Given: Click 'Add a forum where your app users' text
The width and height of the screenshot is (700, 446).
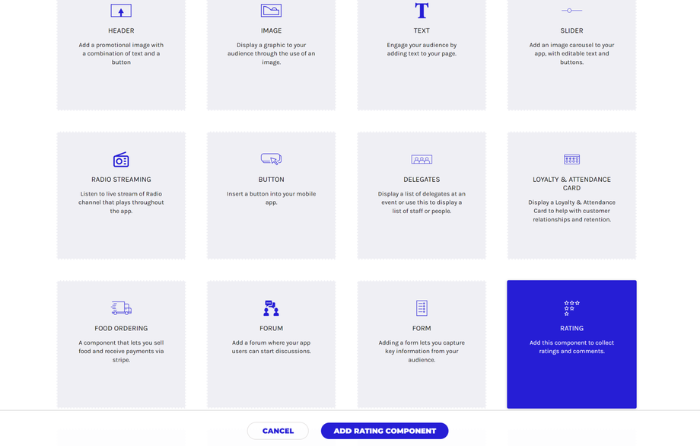Looking at the screenshot, I should point(271,347).
